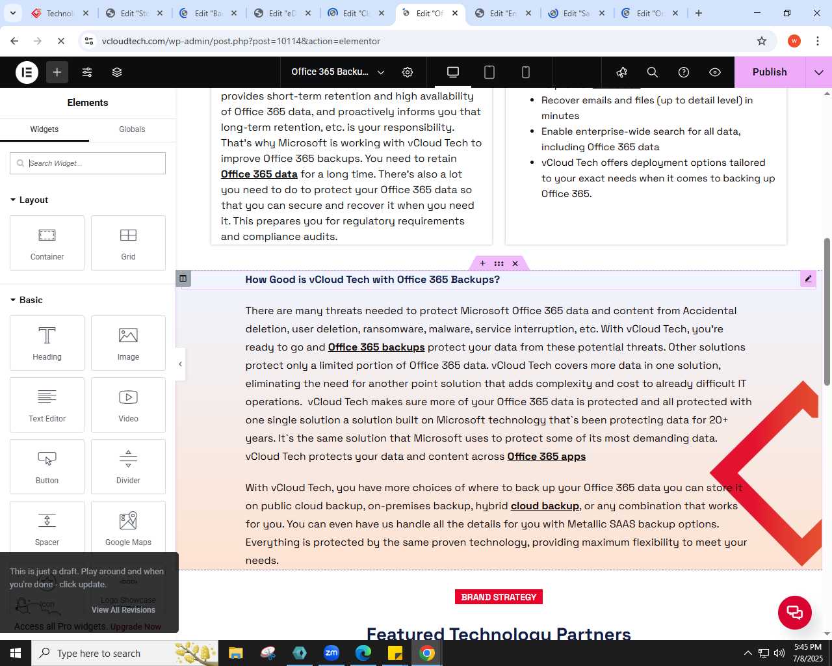The height and width of the screenshot is (666, 832).
Task: Select the Spacer widget
Action: click(x=47, y=528)
